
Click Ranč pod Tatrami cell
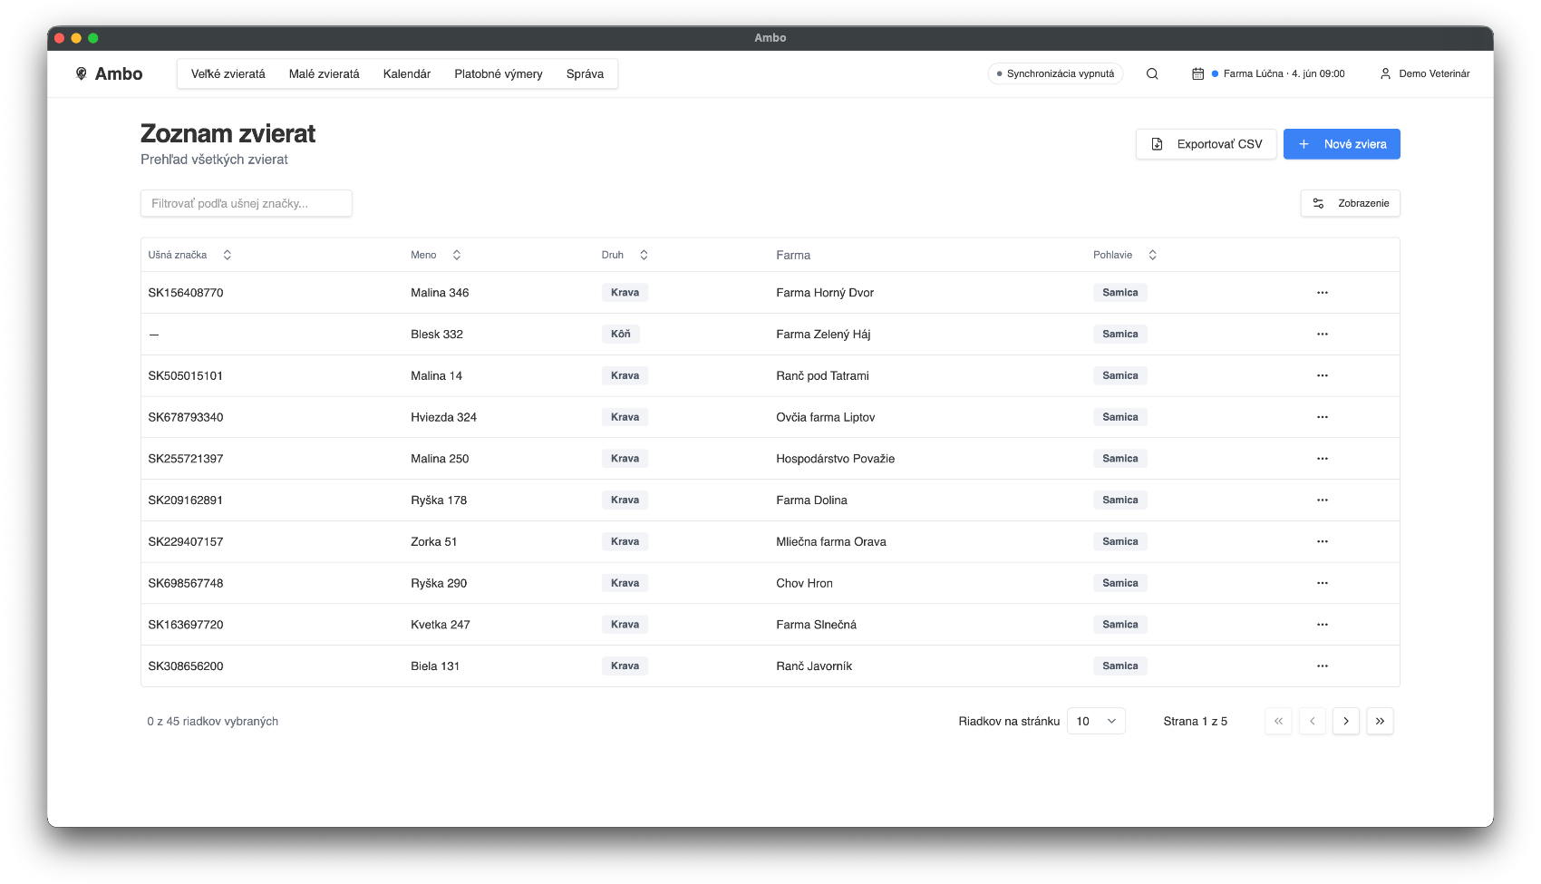822,375
